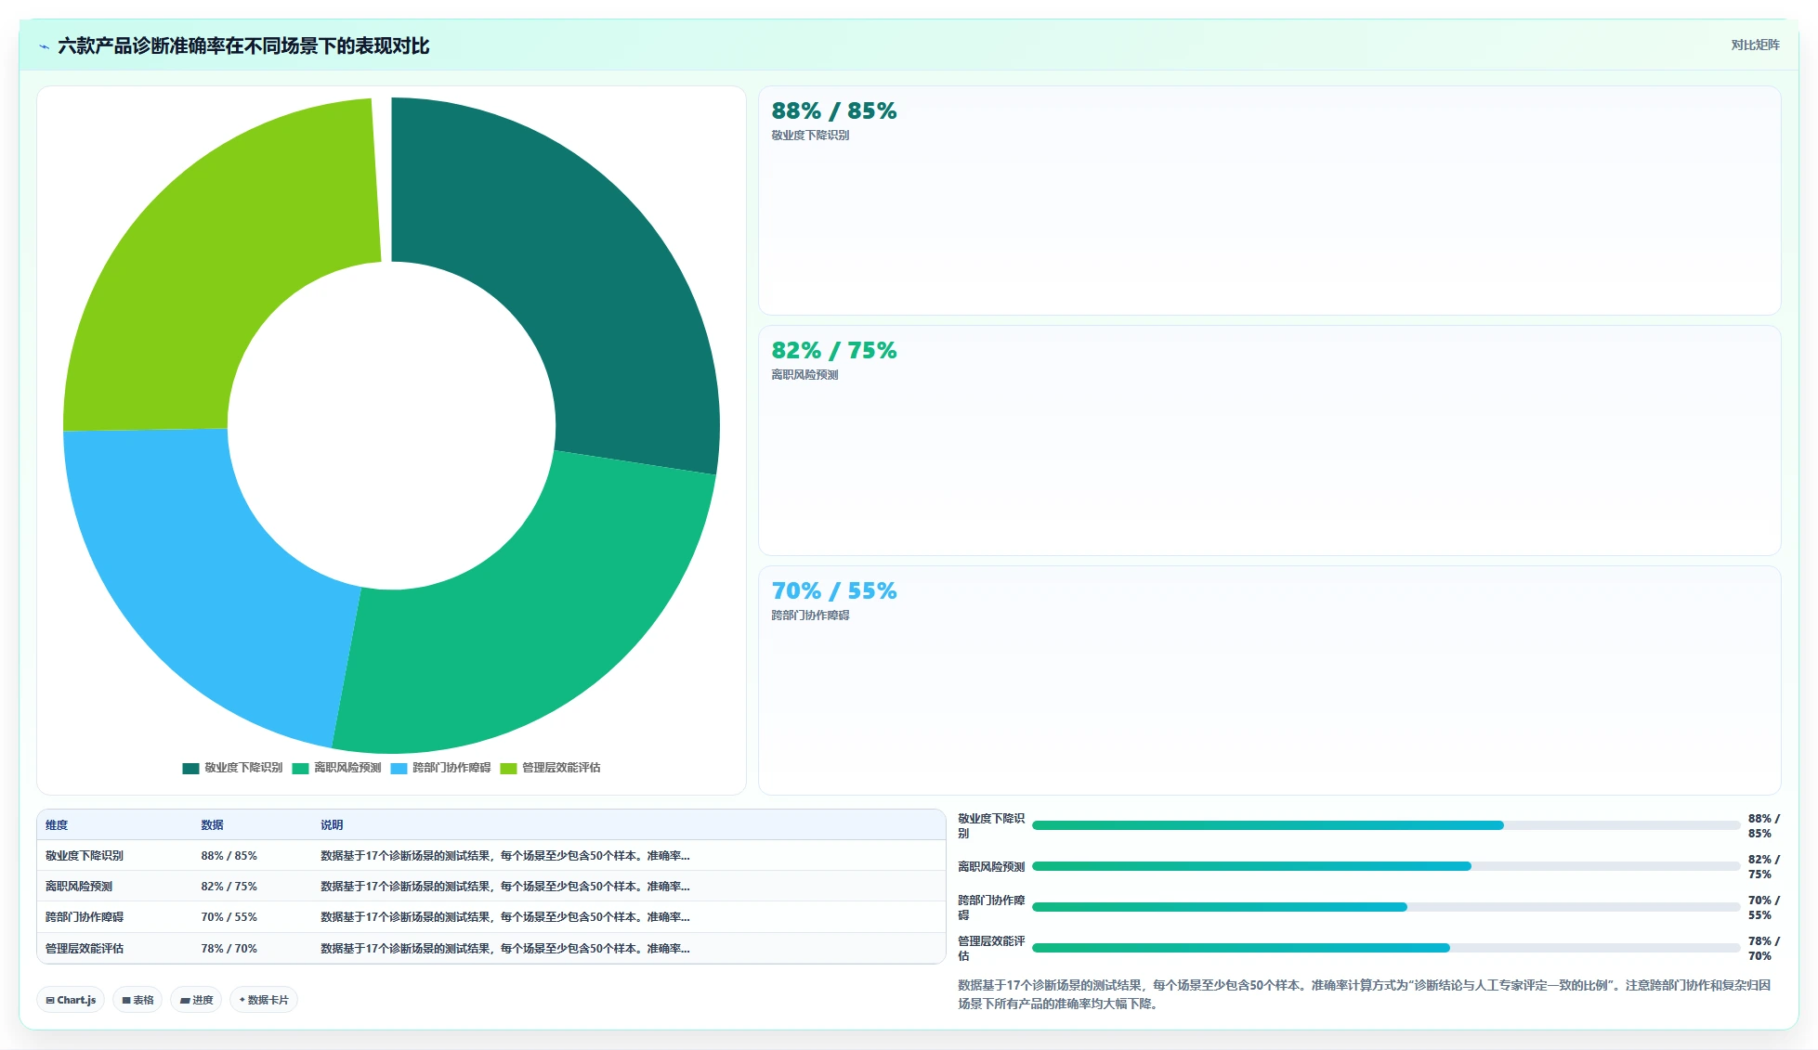
Task: Click the Chart.js tag
Action: pos(71,1000)
